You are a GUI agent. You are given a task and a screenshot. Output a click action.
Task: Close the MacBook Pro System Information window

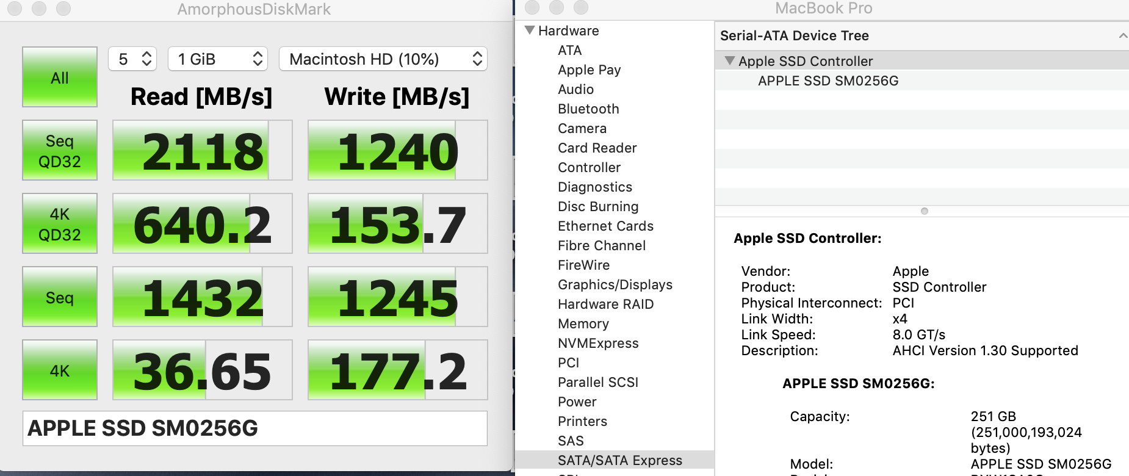[532, 7]
